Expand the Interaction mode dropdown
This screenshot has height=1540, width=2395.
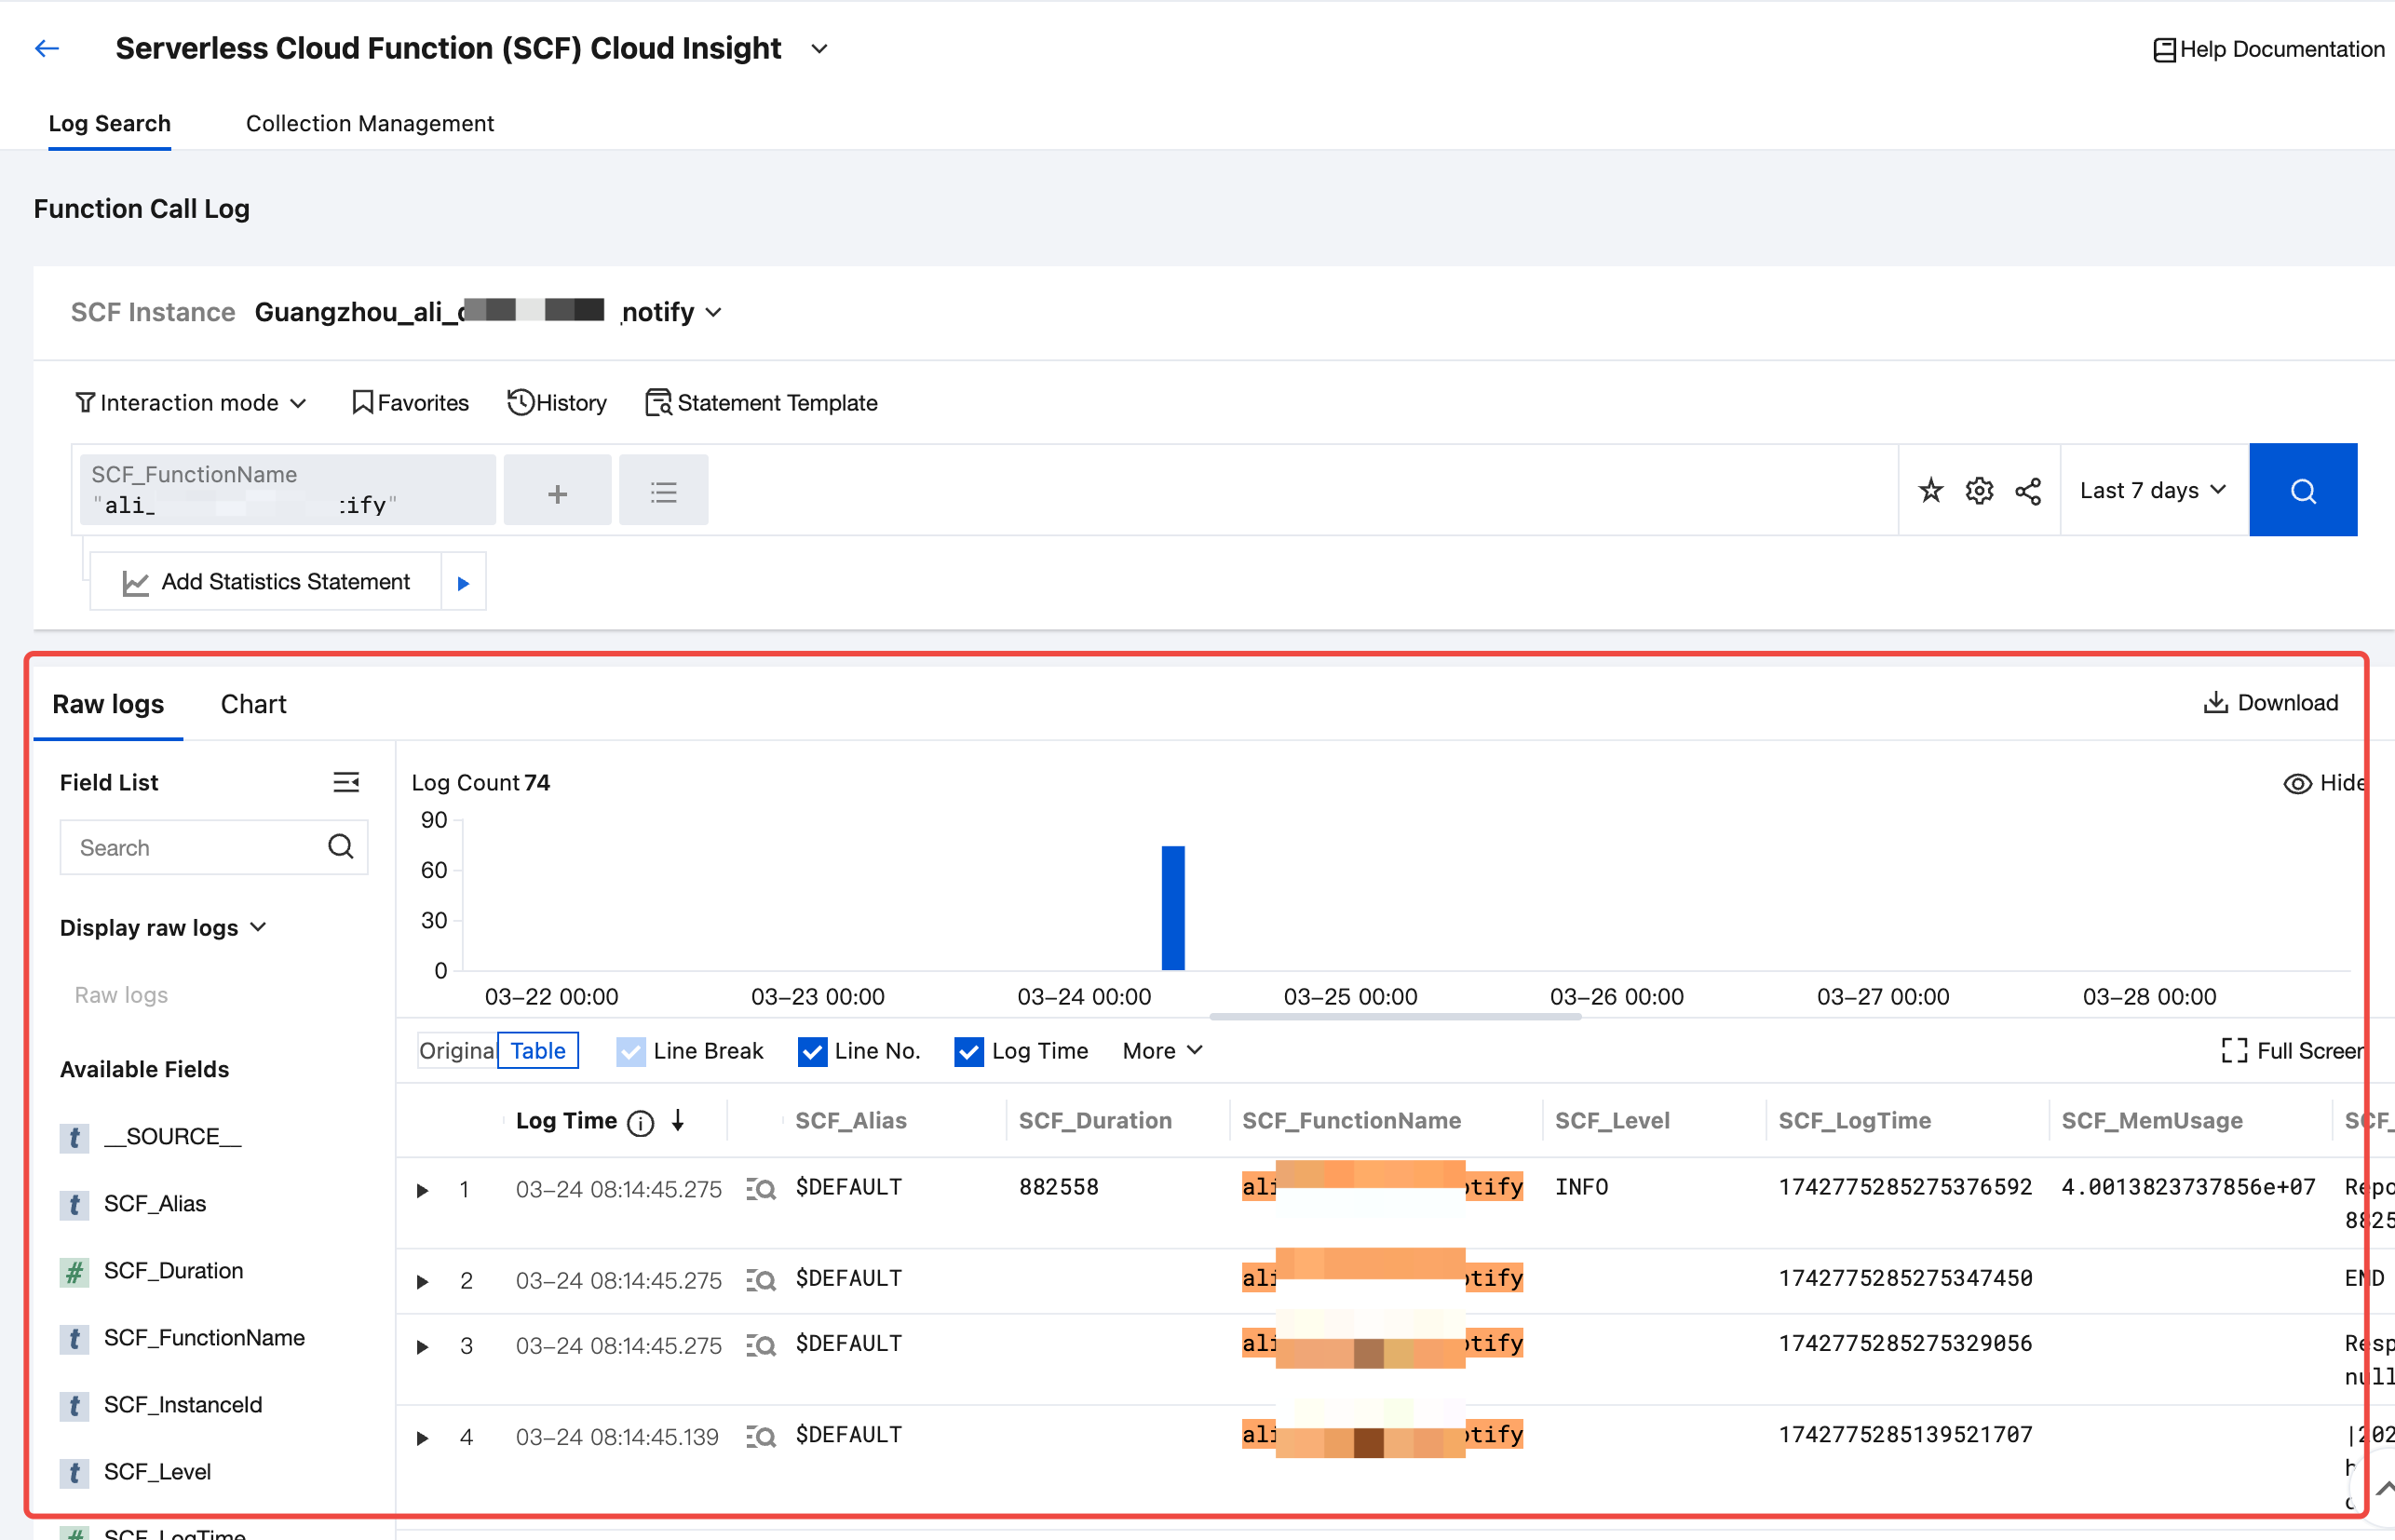point(190,403)
